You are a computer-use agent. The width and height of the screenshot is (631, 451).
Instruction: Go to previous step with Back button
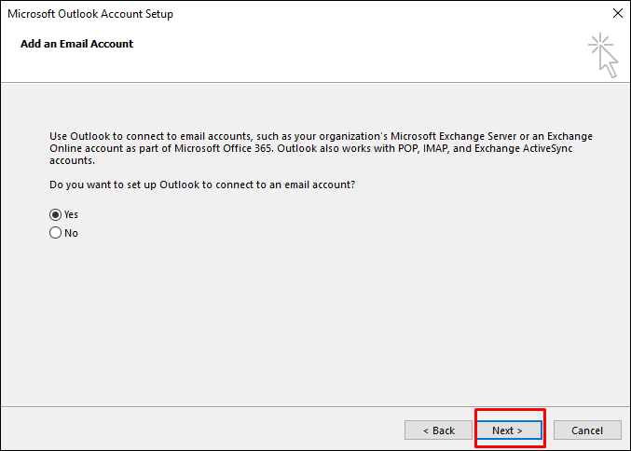click(438, 430)
